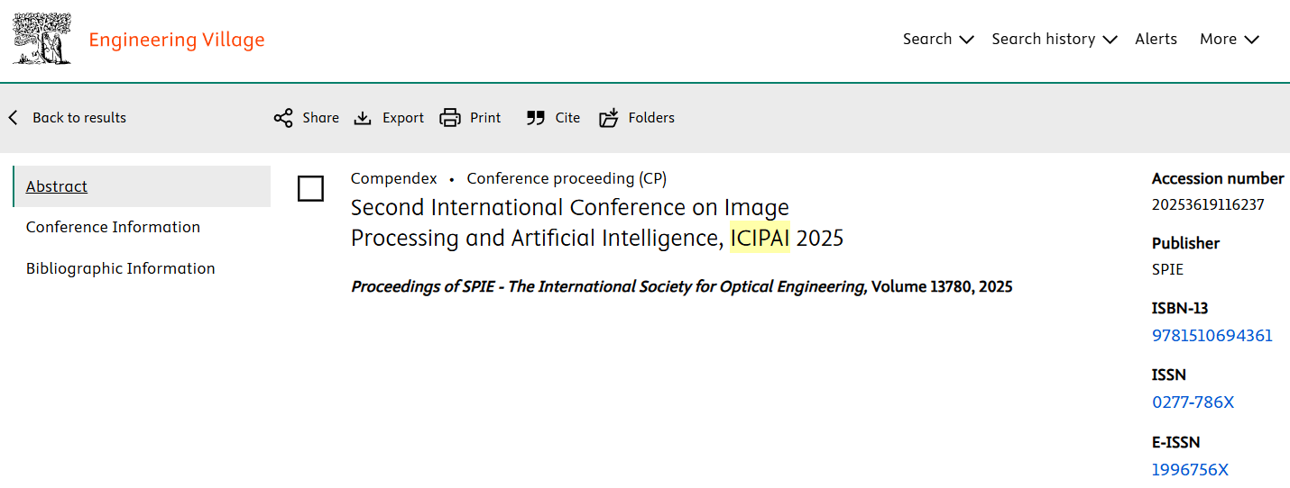Click the Export download icon
This screenshot has width=1290, height=488.
click(x=363, y=118)
